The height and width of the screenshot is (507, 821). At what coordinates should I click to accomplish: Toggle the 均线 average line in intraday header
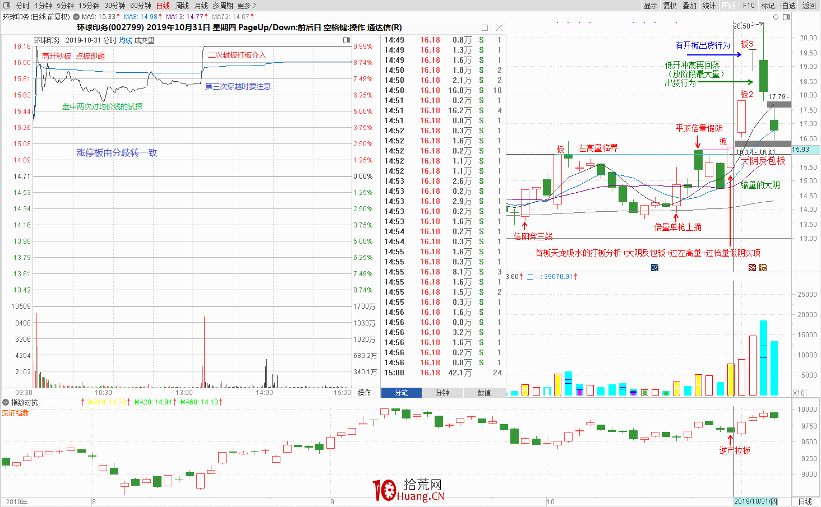tap(126, 40)
